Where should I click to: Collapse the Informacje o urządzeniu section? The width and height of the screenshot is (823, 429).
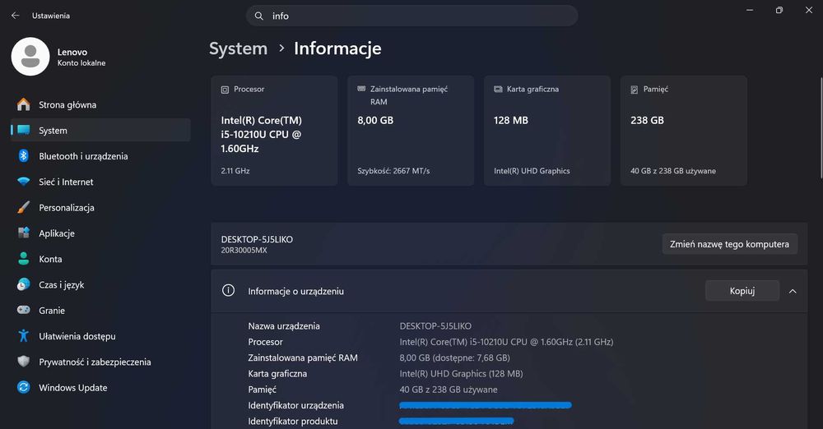(x=793, y=291)
